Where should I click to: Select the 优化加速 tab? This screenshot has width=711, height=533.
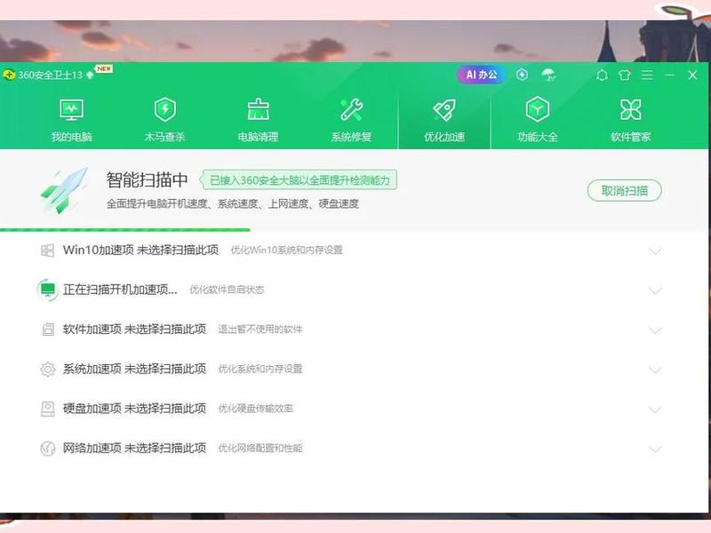(444, 120)
